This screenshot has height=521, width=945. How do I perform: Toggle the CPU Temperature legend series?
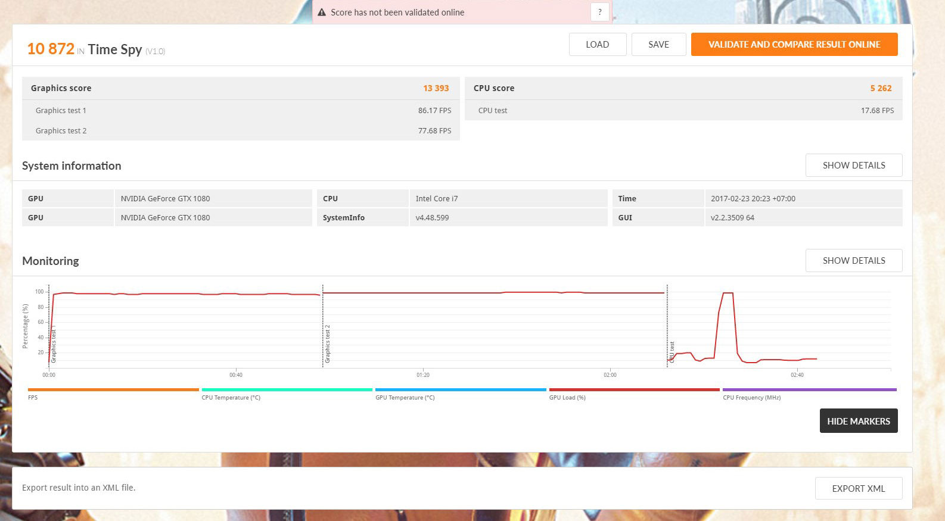(x=287, y=391)
